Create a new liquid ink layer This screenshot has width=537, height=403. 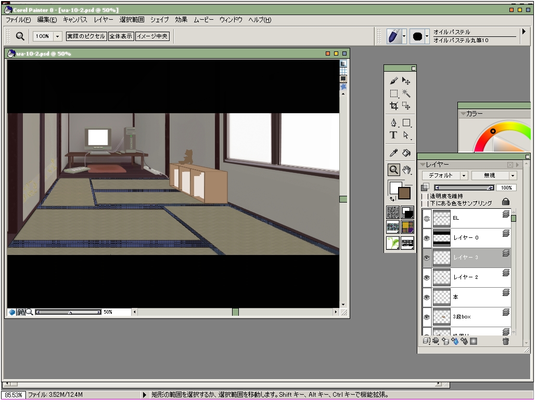pos(464,341)
